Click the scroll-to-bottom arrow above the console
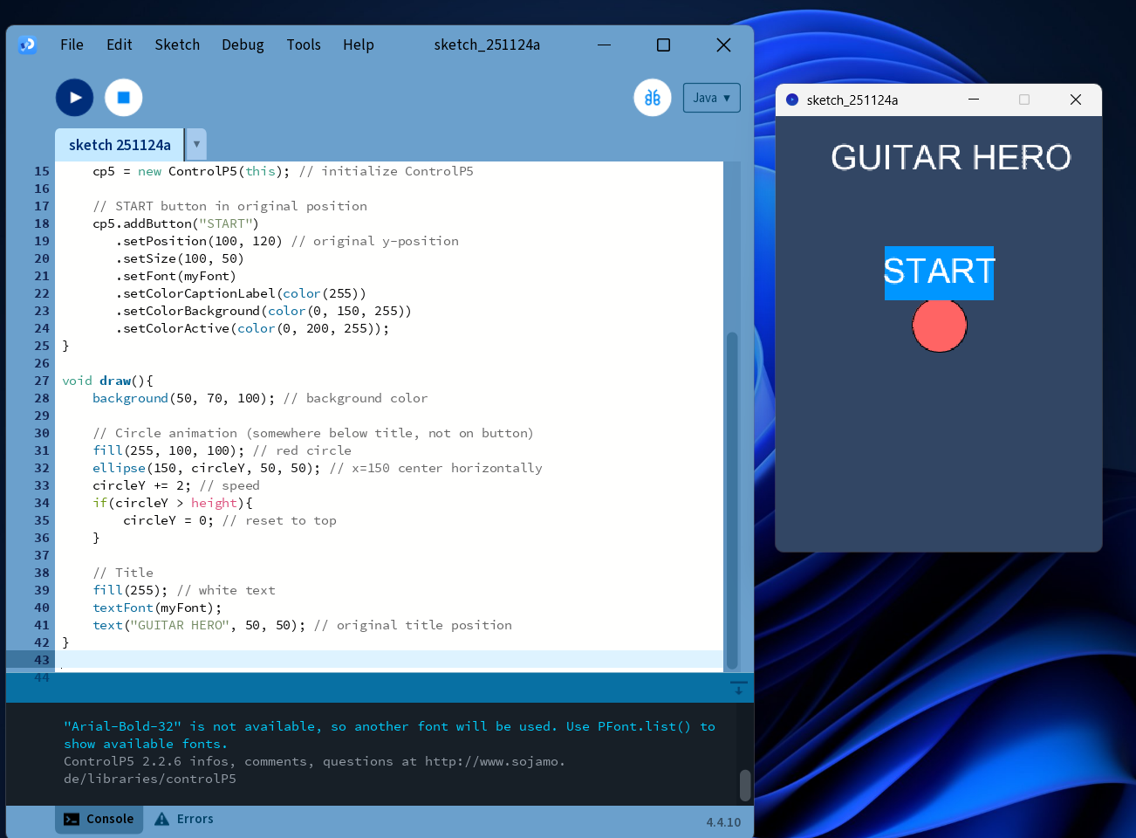The image size is (1136, 838). [x=738, y=689]
